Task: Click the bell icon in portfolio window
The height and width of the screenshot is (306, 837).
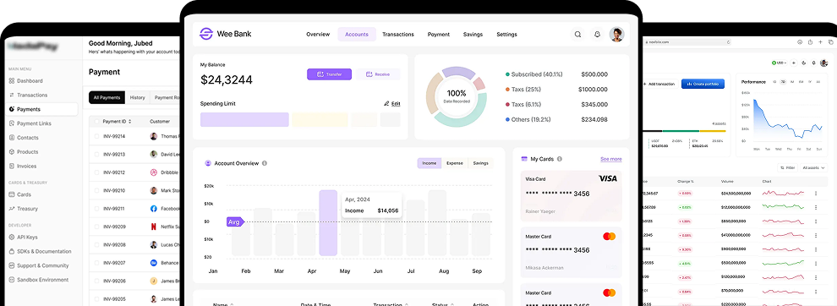Action: tap(813, 63)
